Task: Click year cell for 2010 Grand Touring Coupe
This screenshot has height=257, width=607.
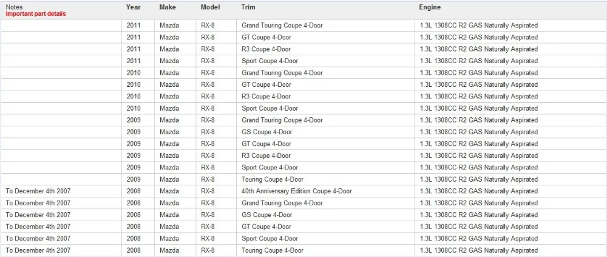Action: coord(138,73)
